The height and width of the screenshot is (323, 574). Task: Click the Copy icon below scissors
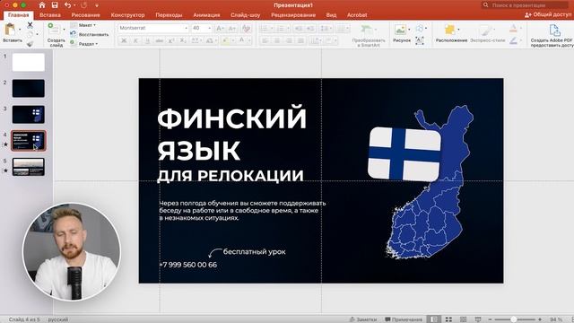(x=30, y=34)
